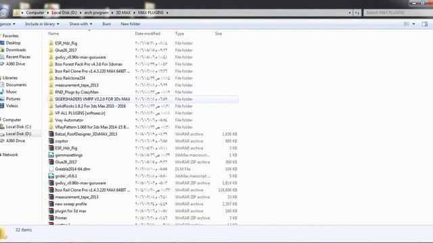Expand arrow after Local Disk (D:) breadcrumb
The image size is (433, 243).
pos(81,13)
